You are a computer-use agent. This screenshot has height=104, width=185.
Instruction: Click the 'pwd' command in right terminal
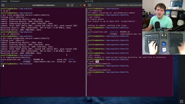91,68
